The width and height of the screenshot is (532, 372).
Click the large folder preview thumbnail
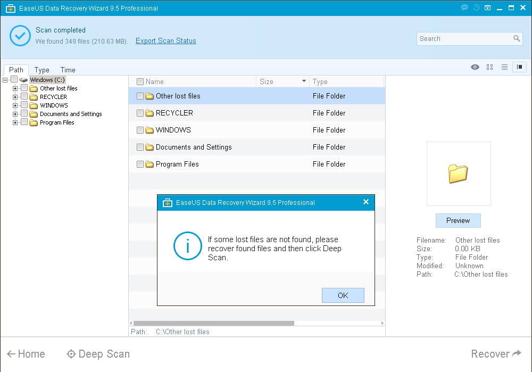click(x=459, y=173)
